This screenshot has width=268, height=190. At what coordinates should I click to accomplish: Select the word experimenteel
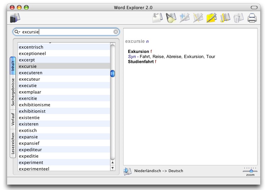[64, 168]
